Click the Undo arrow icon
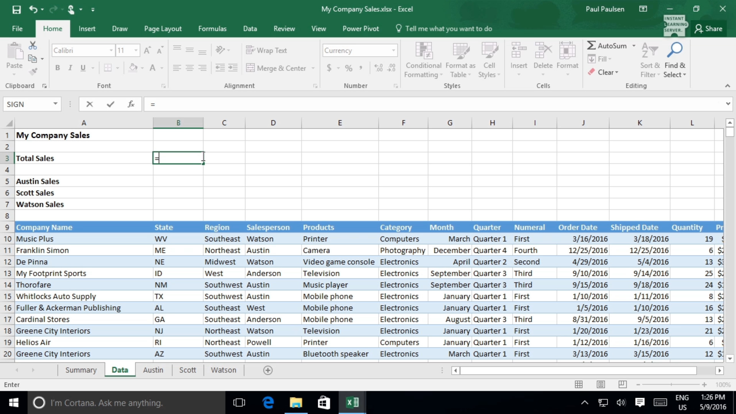736x414 pixels. tap(33, 9)
